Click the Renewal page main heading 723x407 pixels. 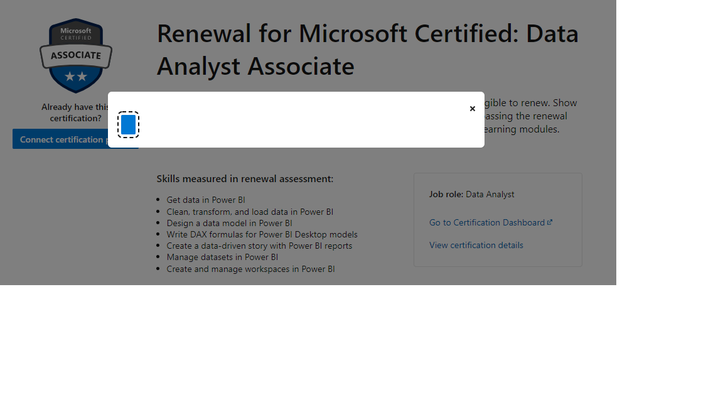(368, 49)
